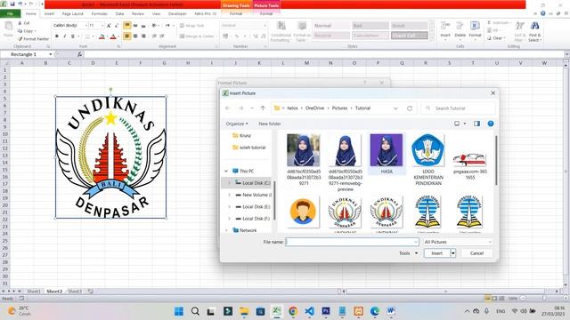Click the Increase Font Size icon

pyautogui.click(x=109, y=26)
